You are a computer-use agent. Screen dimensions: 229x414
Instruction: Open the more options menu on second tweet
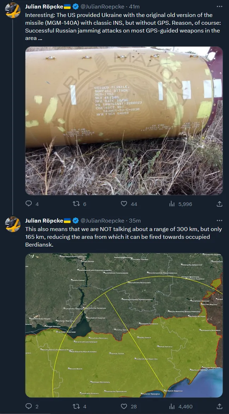(x=219, y=221)
